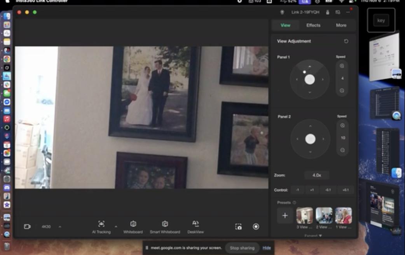Reset the View Adjustment settings

[346, 41]
